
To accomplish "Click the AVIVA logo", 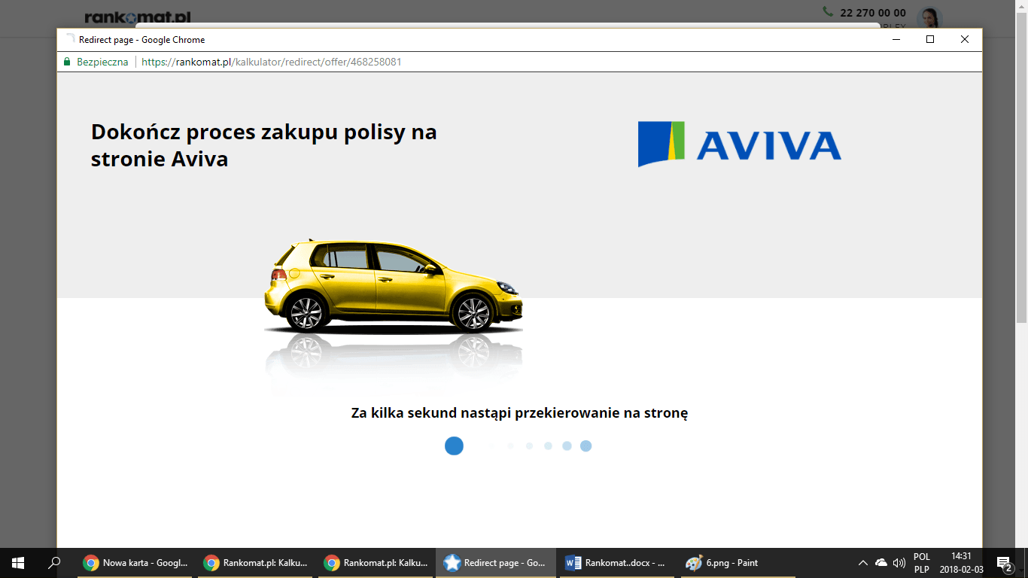I will coord(740,145).
